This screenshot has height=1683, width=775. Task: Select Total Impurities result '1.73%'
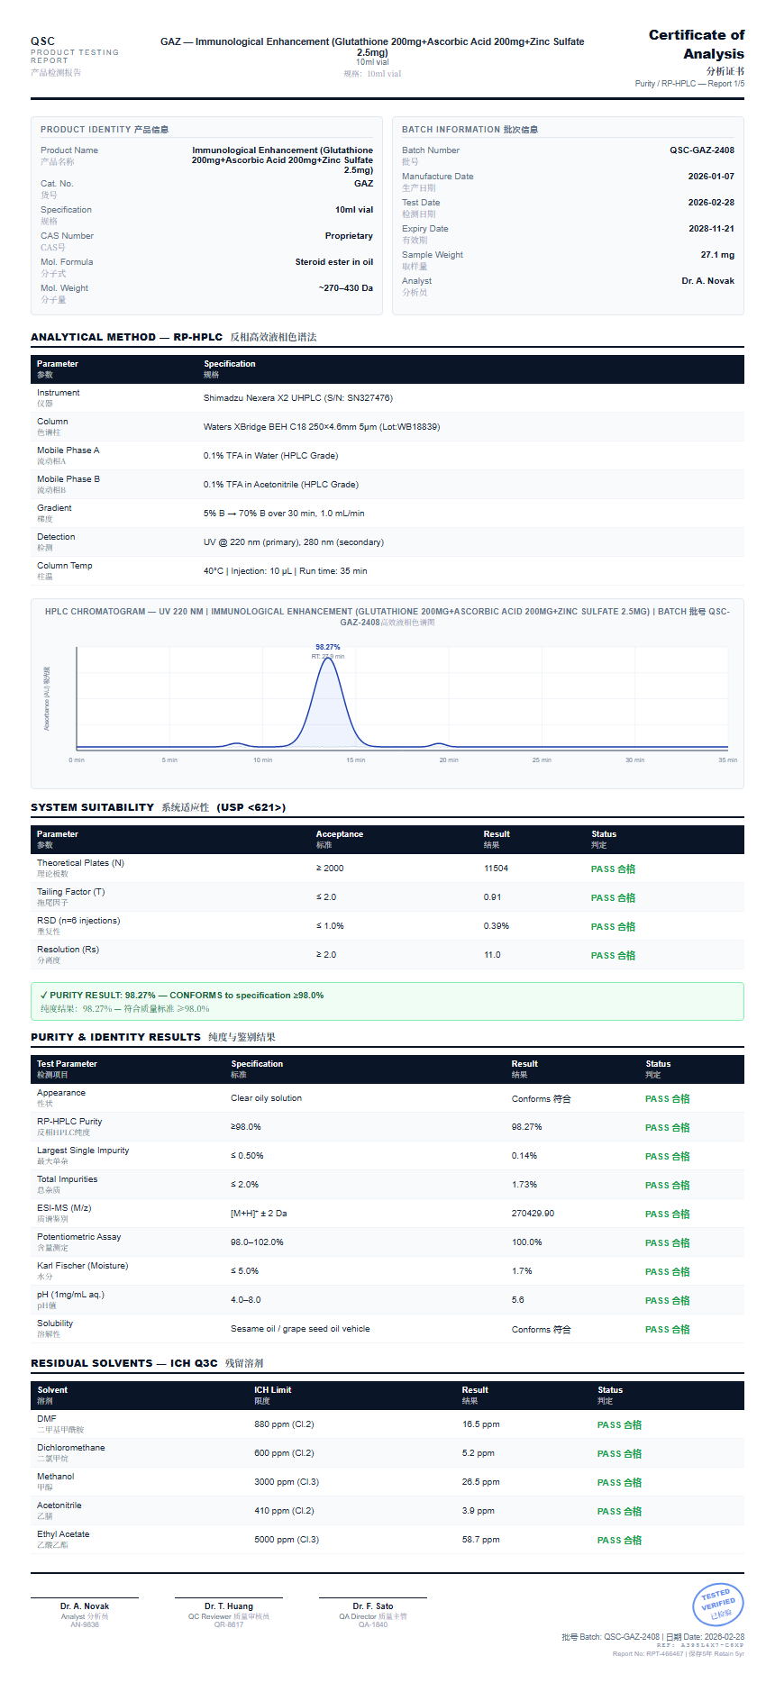(524, 1185)
